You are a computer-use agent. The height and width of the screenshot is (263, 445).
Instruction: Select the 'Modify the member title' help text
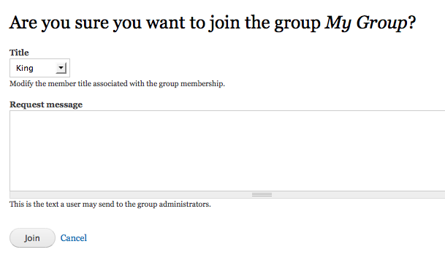[x=117, y=84]
